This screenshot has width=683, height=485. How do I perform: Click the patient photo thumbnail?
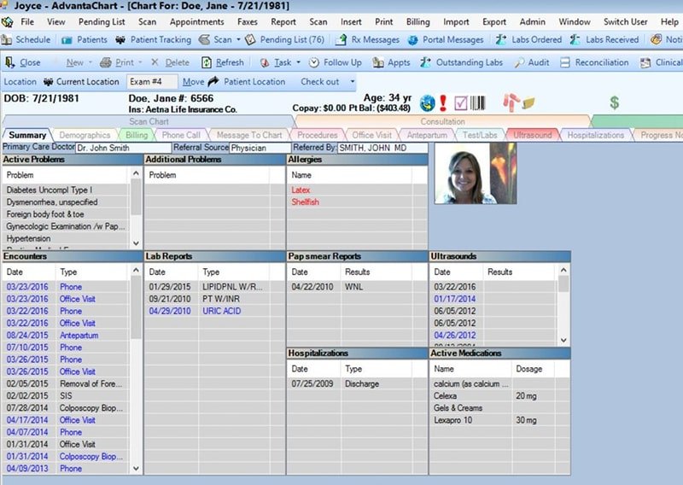(x=476, y=173)
